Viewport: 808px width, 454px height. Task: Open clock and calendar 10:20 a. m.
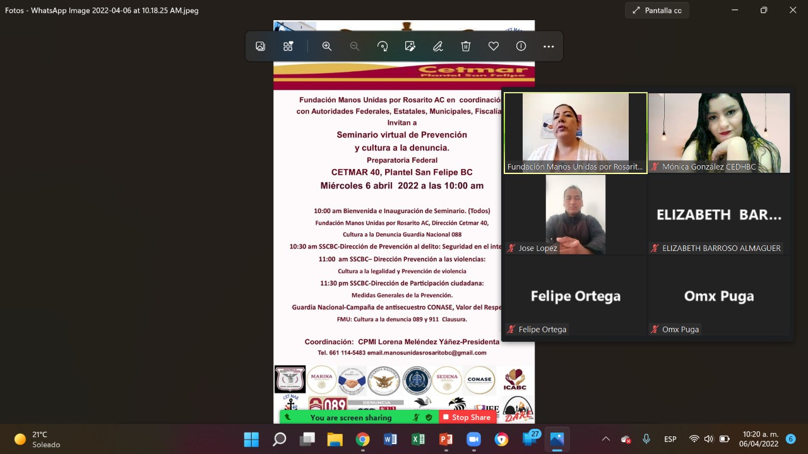pyautogui.click(x=758, y=439)
